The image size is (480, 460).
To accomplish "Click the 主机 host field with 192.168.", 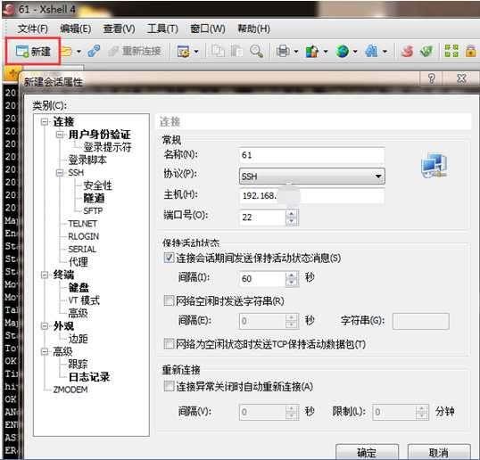I will tap(311, 196).
